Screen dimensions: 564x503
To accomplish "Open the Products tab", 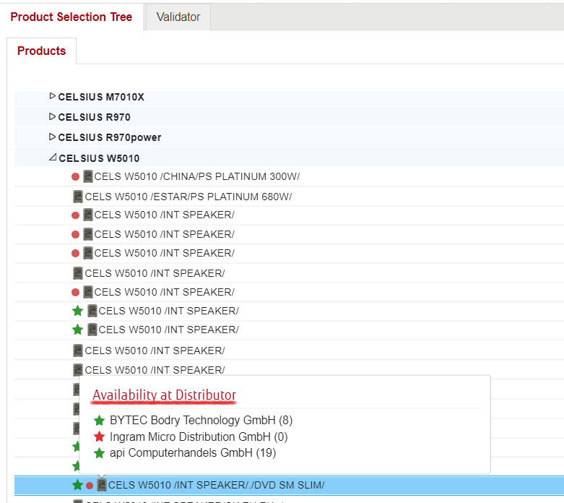I will tap(41, 51).
